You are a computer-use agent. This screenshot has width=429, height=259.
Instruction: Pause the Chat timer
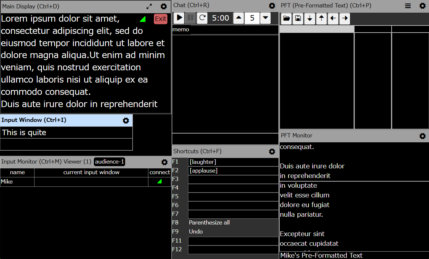point(190,18)
